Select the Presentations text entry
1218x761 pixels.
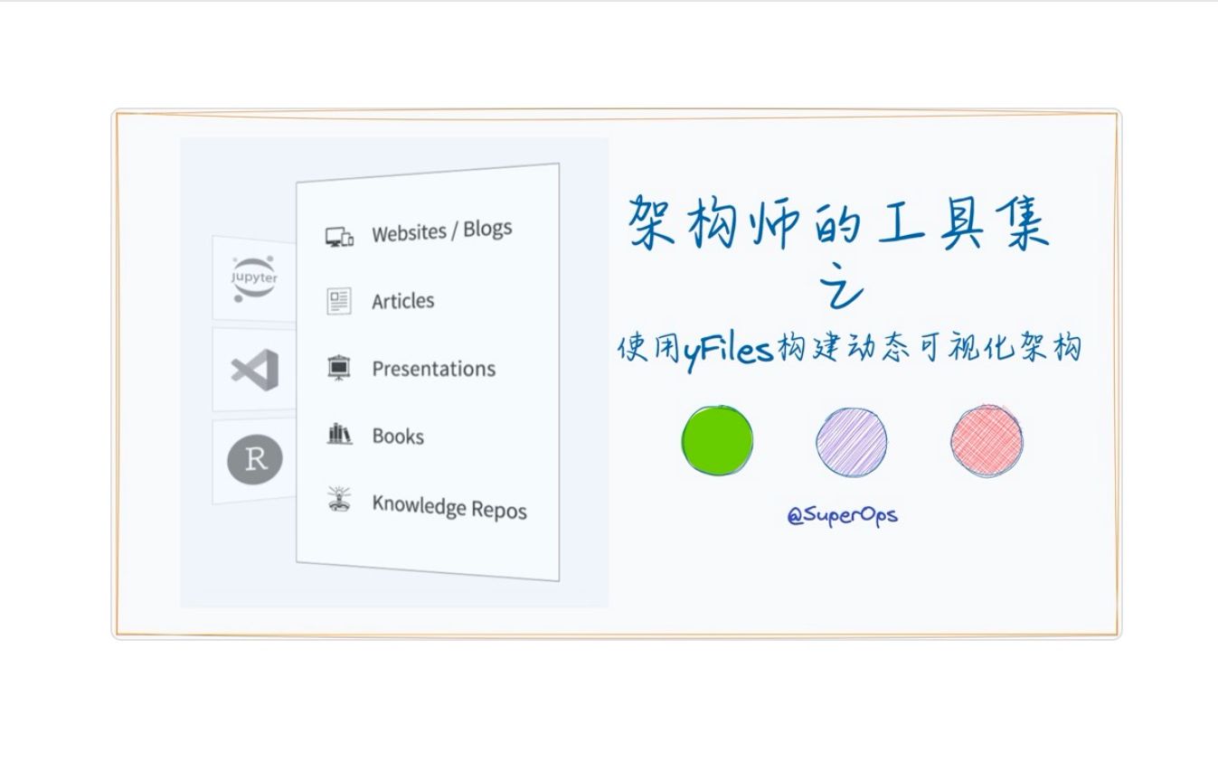tap(433, 369)
